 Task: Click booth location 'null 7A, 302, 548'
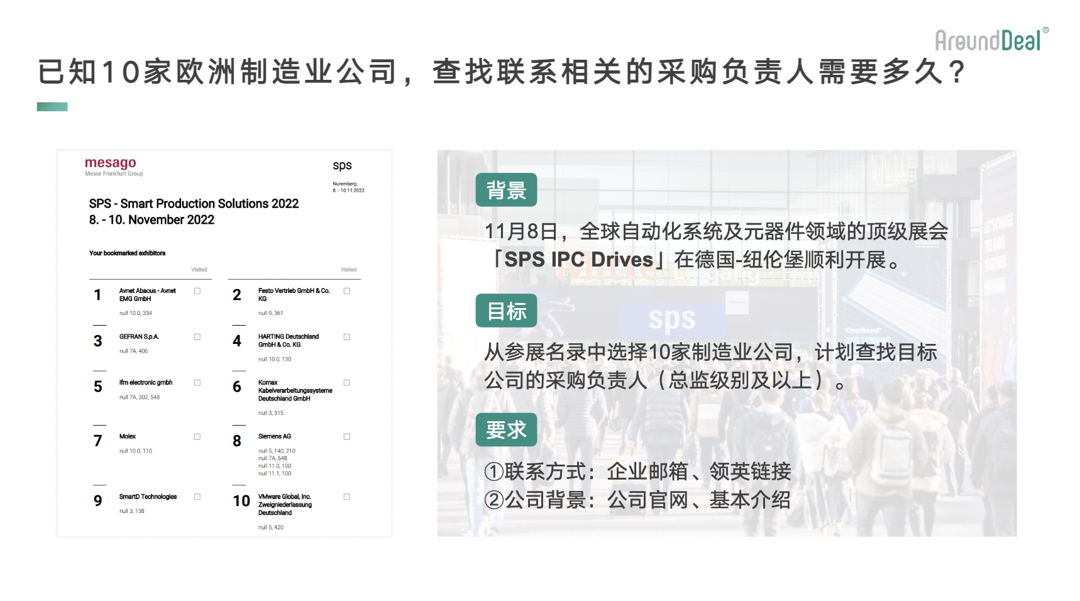[140, 397]
